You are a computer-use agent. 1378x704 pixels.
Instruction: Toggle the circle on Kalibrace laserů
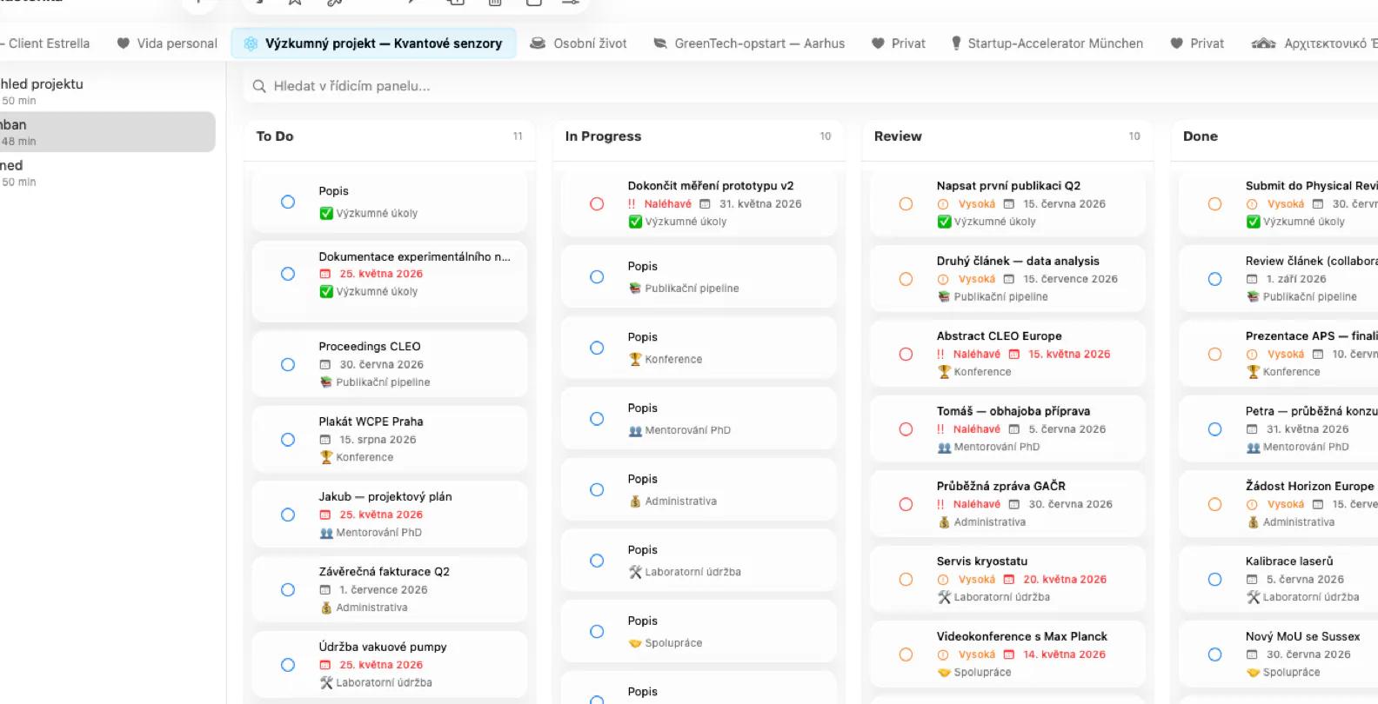(1214, 580)
